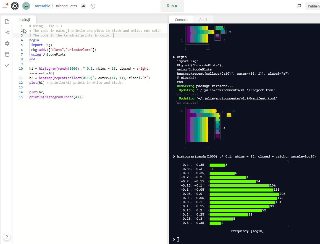Click line number 15 in the gutter
320x244 pixels.
click(21, 97)
